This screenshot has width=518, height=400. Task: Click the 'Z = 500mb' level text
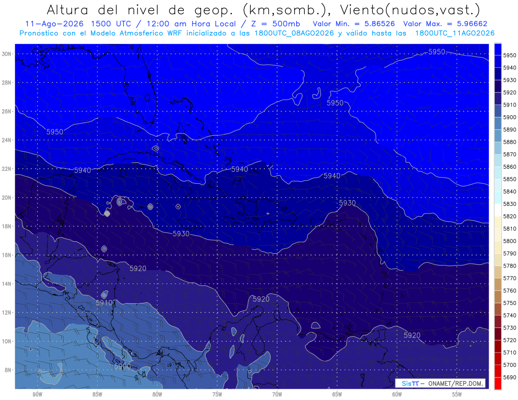(275, 23)
